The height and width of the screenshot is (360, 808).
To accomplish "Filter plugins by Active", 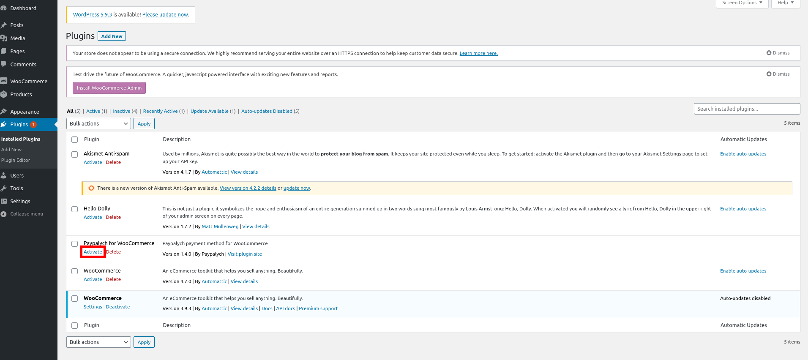I will 93,111.
